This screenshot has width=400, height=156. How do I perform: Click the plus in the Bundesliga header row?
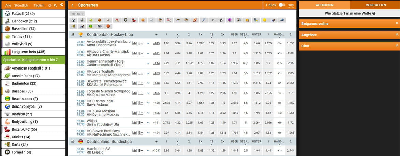click(157, 141)
